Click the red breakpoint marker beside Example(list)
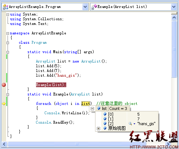This screenshot has height=149, width=179. coord(4,85)
